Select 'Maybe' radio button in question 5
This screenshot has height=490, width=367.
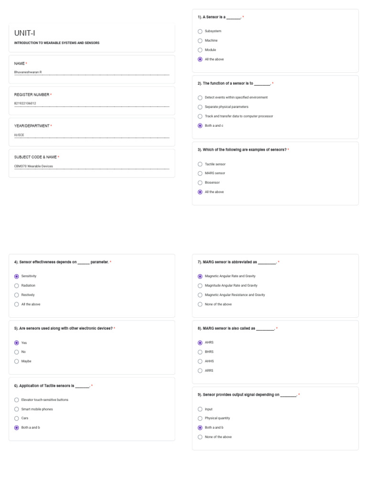coord(17,361)
